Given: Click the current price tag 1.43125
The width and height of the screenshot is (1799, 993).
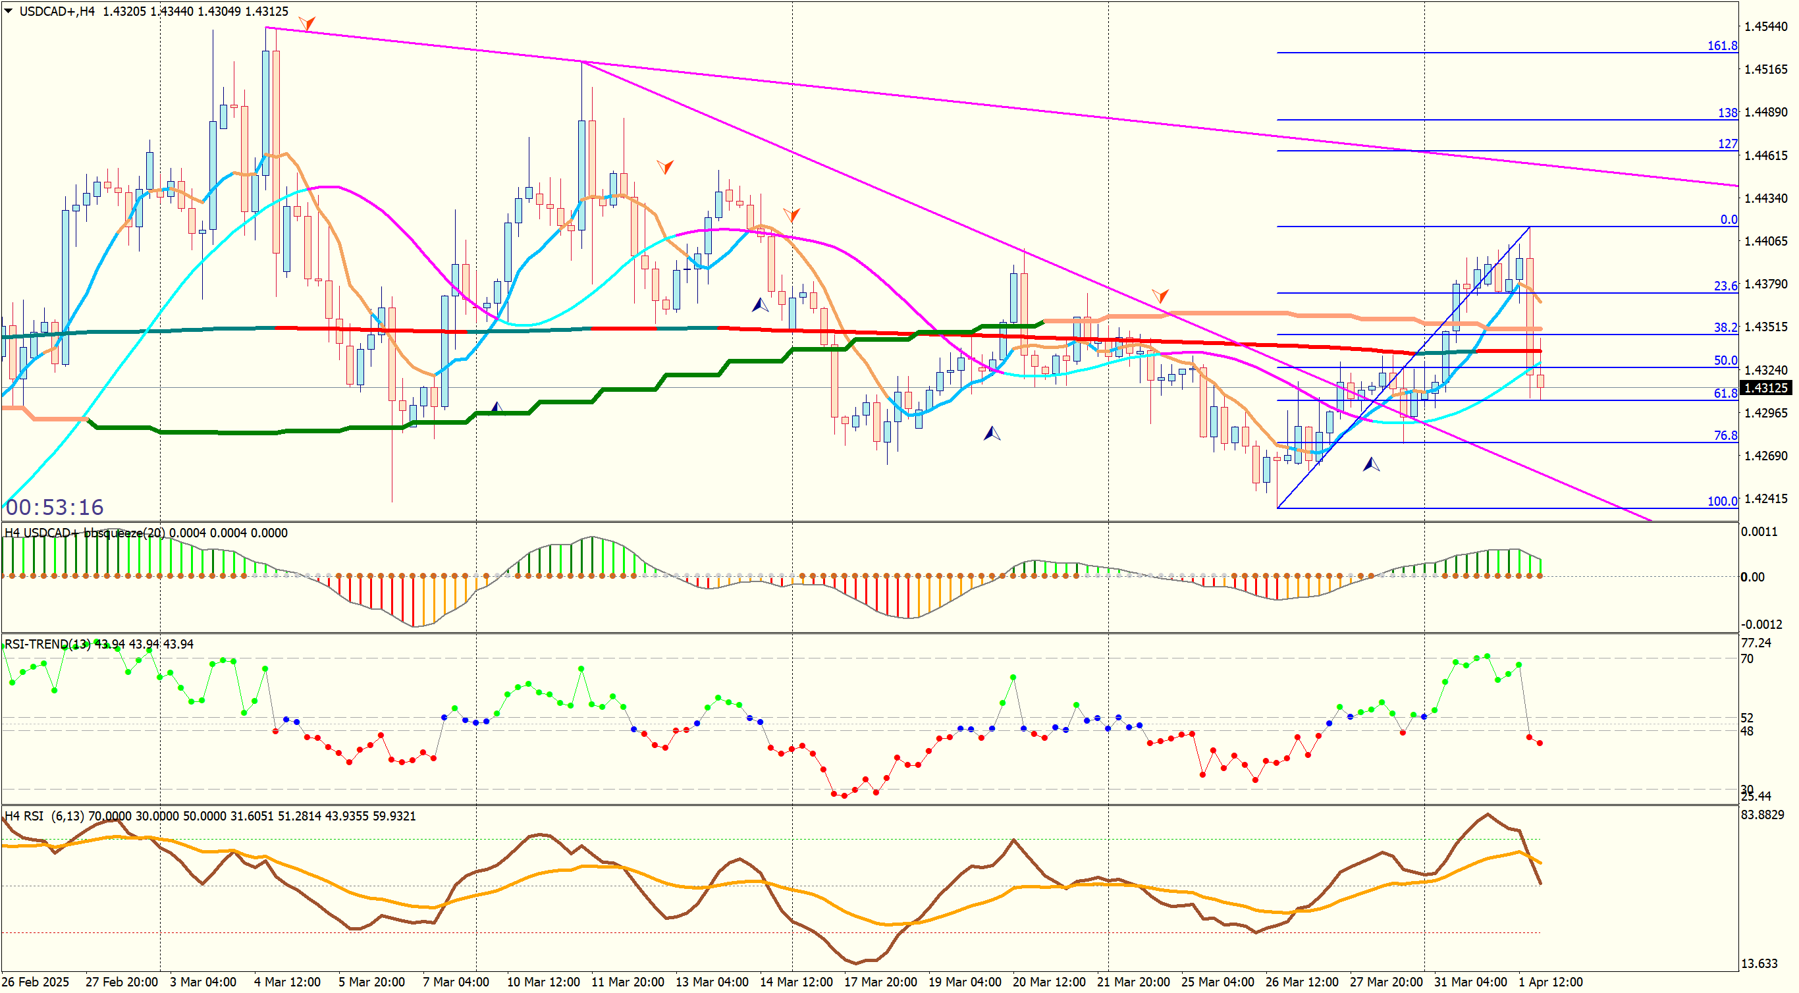Looking at the screenshot, I should click(x=1766, y=389).
